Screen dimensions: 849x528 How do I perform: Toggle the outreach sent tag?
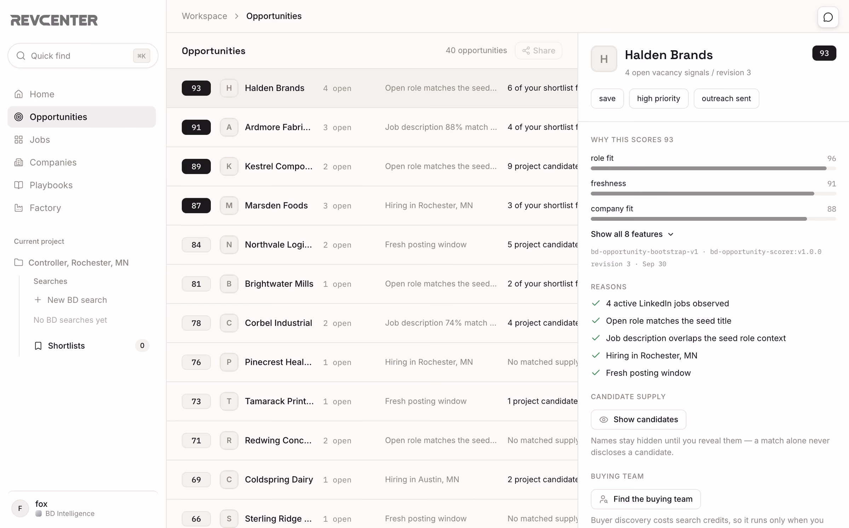tap(726, 98)
